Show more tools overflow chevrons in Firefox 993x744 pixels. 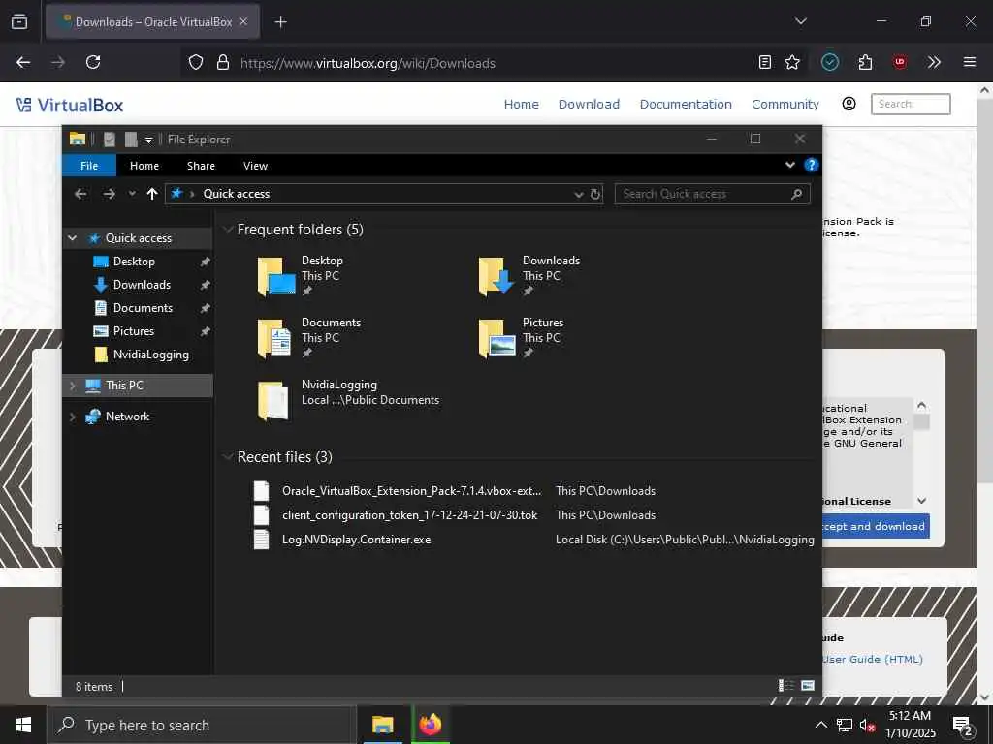[x=934, y=62]
